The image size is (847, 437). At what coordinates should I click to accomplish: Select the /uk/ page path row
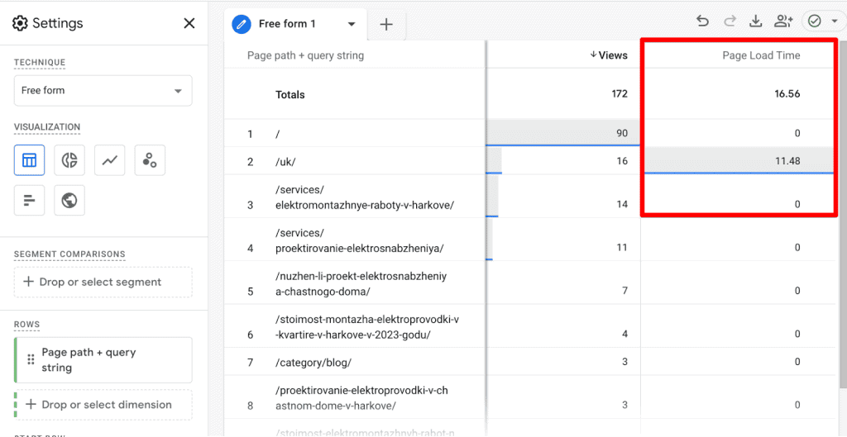click(355, 161)
